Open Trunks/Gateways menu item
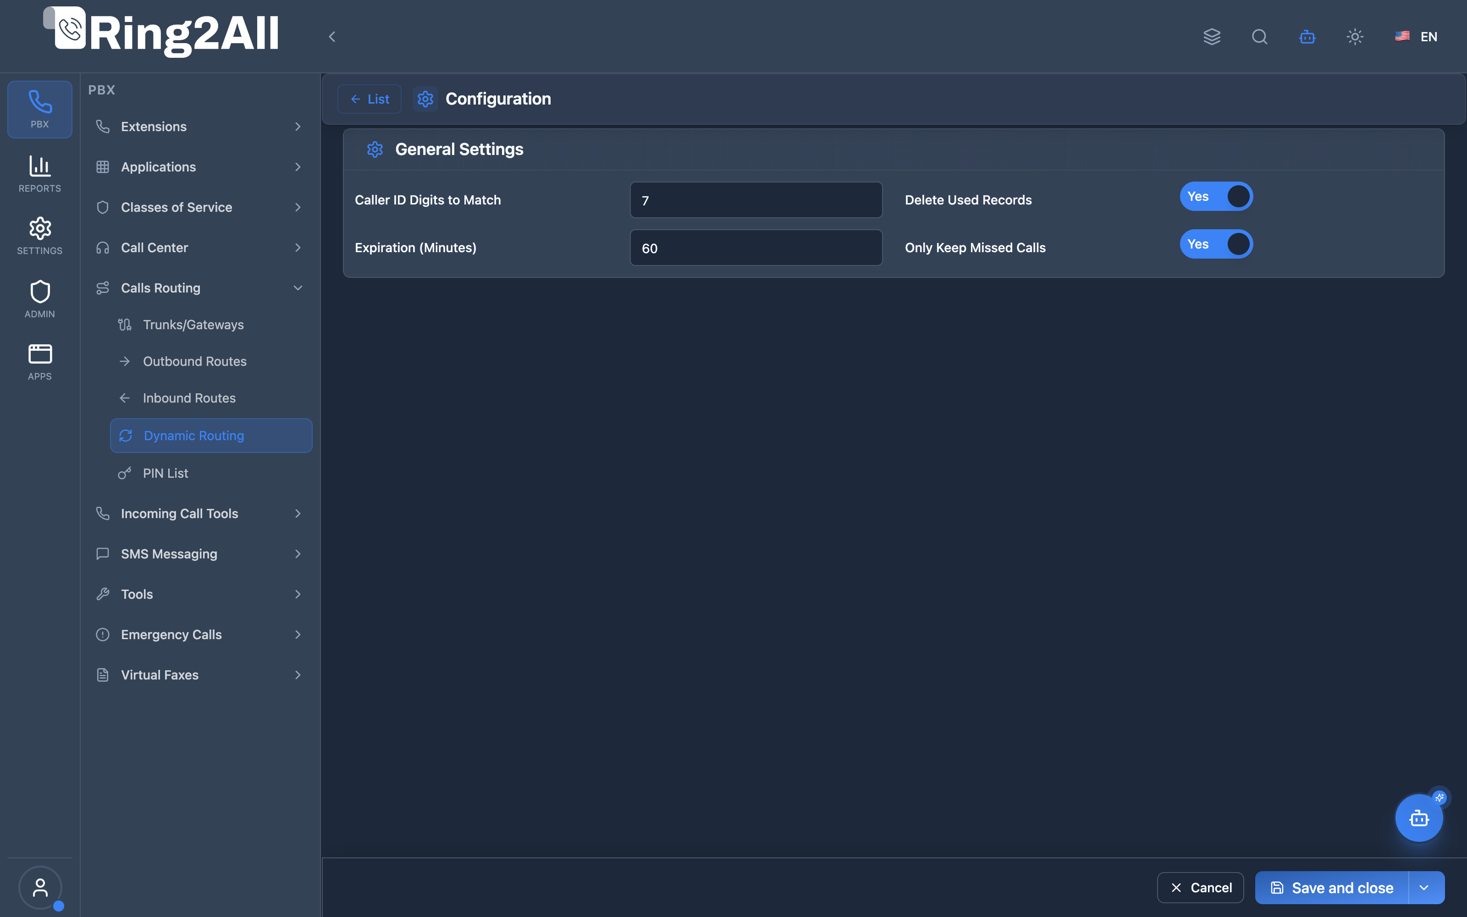The image size is (1467, 917). (x=211, y=325)
